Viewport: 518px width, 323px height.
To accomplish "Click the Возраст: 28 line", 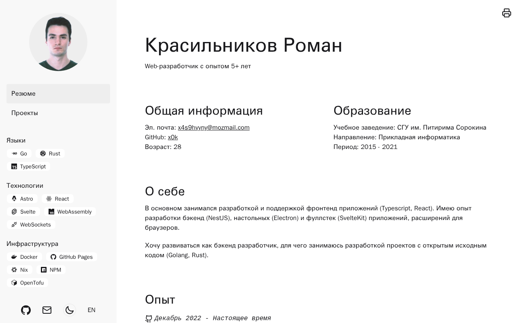I will pos(163,147).
